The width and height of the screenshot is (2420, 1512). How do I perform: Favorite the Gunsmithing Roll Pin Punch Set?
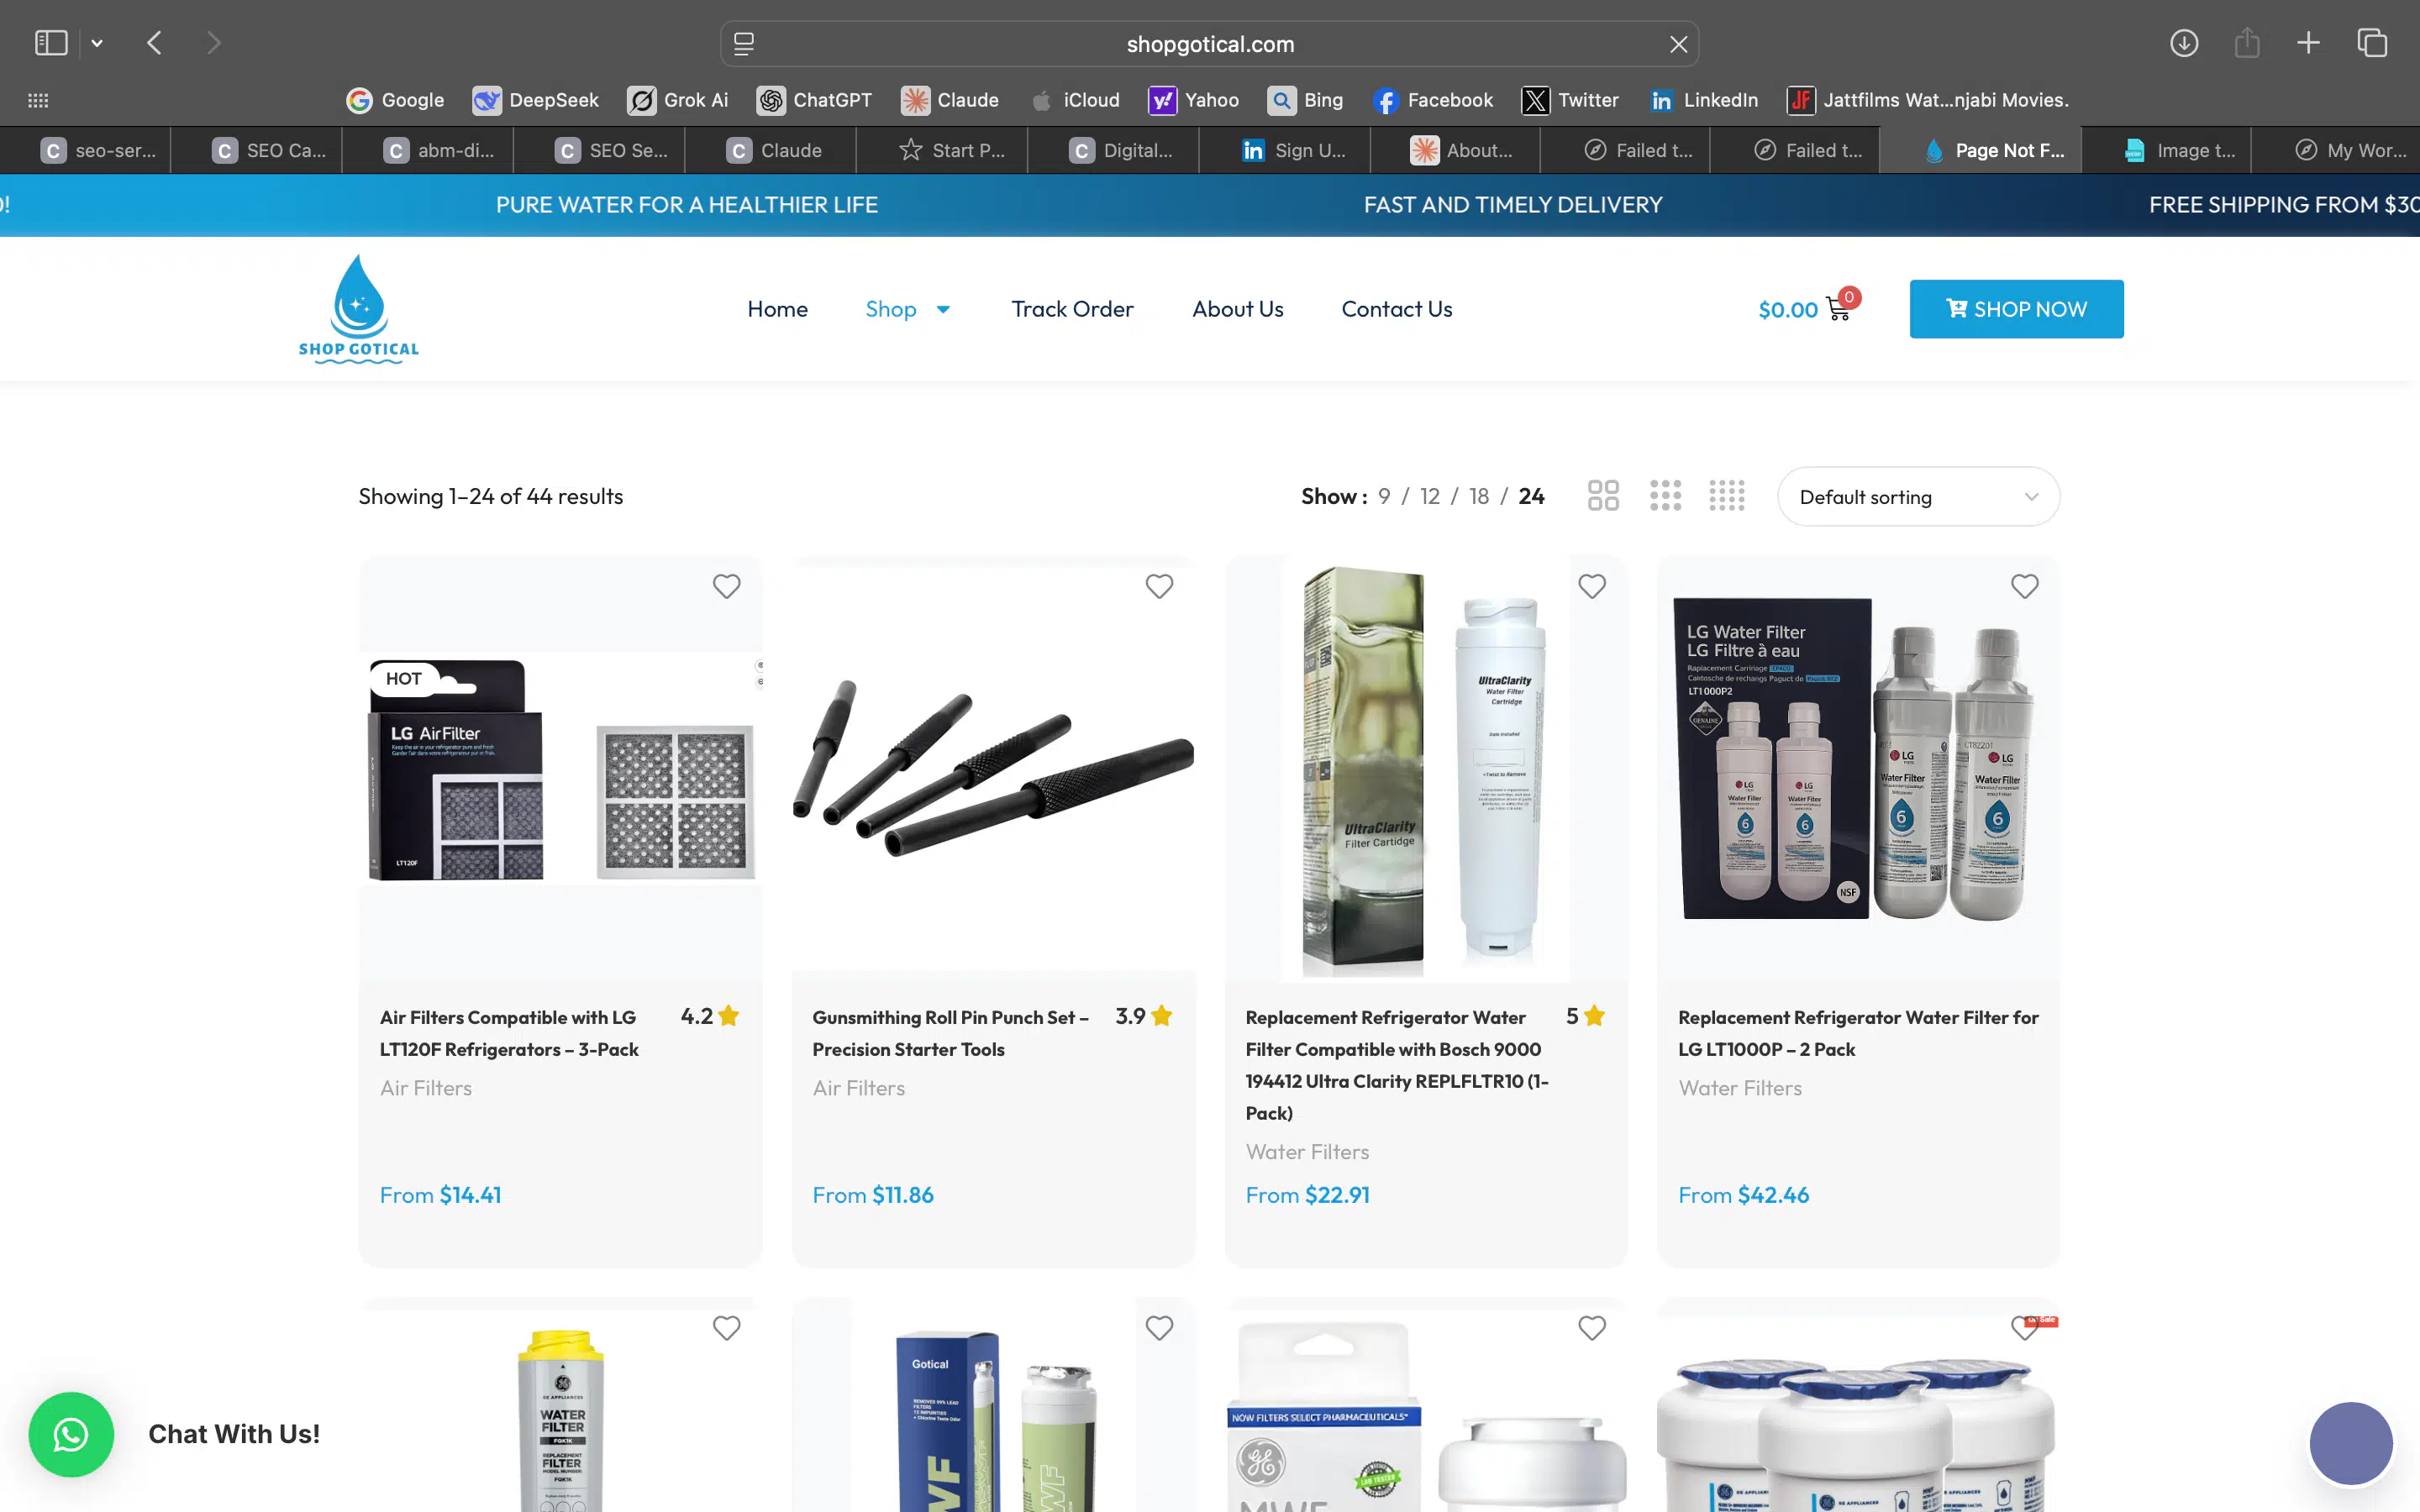tap(1158, 586)
